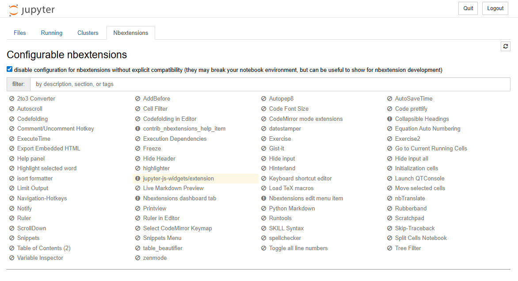Viewport: 518px width, 281px height.
Task: Click the Jupyter logo icon
Action: pyautogui.click(x=14, y=10)
